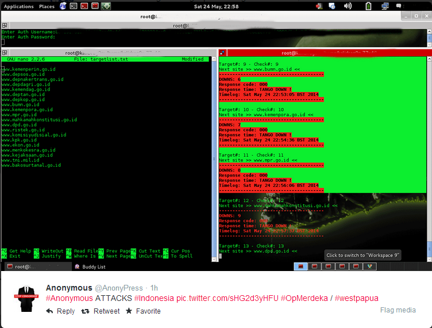Click www.depnakertrans.go.id line in nano
Screen dimensions: 432x328
click(x=33, y=79)
